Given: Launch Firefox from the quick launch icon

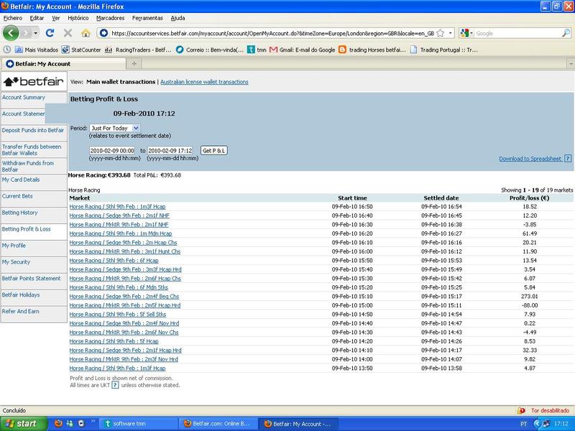Looking at the screenshot, I should tap(58, 423).
